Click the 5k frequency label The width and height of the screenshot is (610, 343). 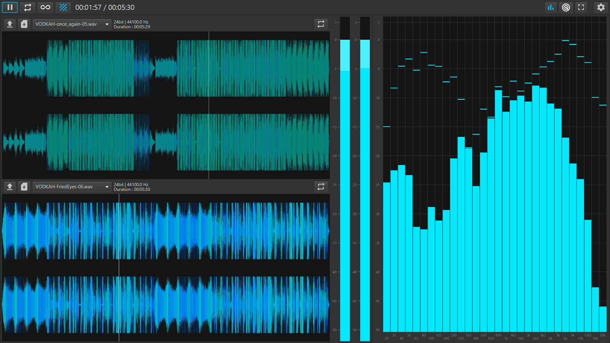click(558, 335)
